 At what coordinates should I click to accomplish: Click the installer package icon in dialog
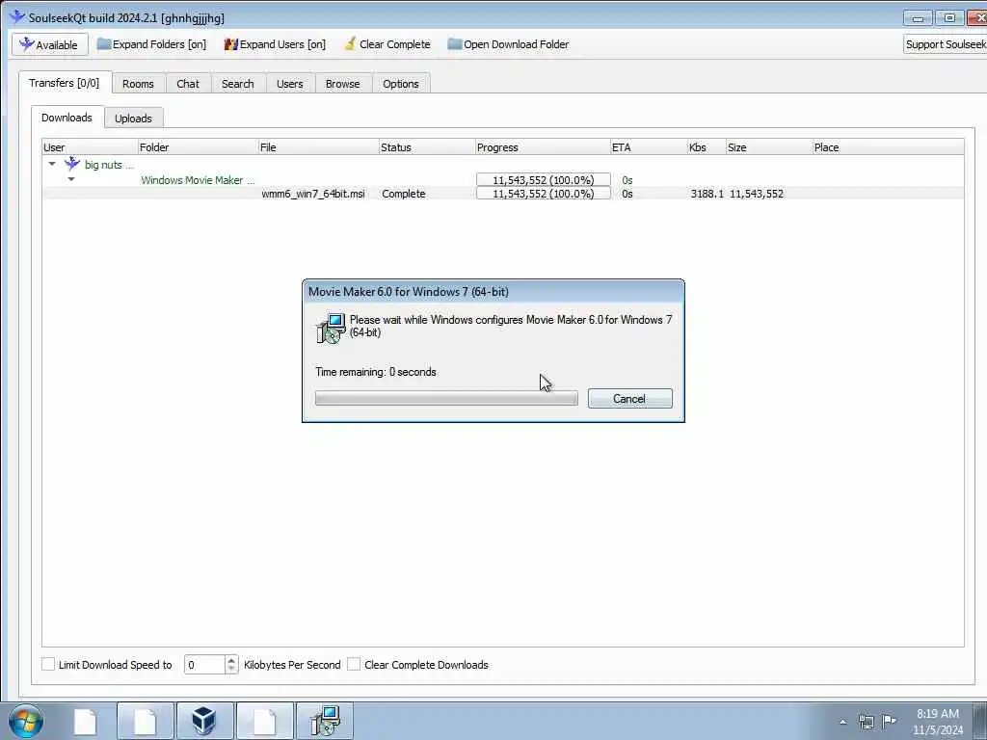pyautogui.click(x=331, y=328)
